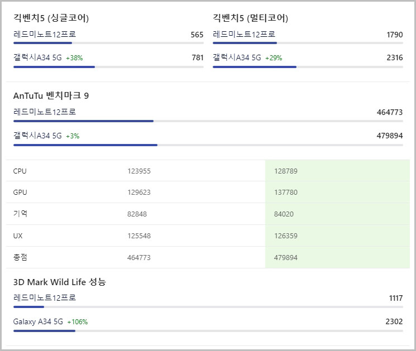Open 레드미노트12프로 link under AnTuTu
Screen dimensions: 416x351
coord(45,112)
